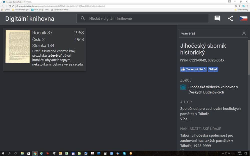Clear the 'všeověra)' filter with the X icon
This screenshot has width=250, height=156.
click(244, 33)
